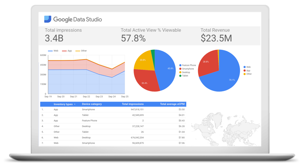Click the world geo map chart
The height and width of the screenshot is (167, 303).
tap(226, 129)
